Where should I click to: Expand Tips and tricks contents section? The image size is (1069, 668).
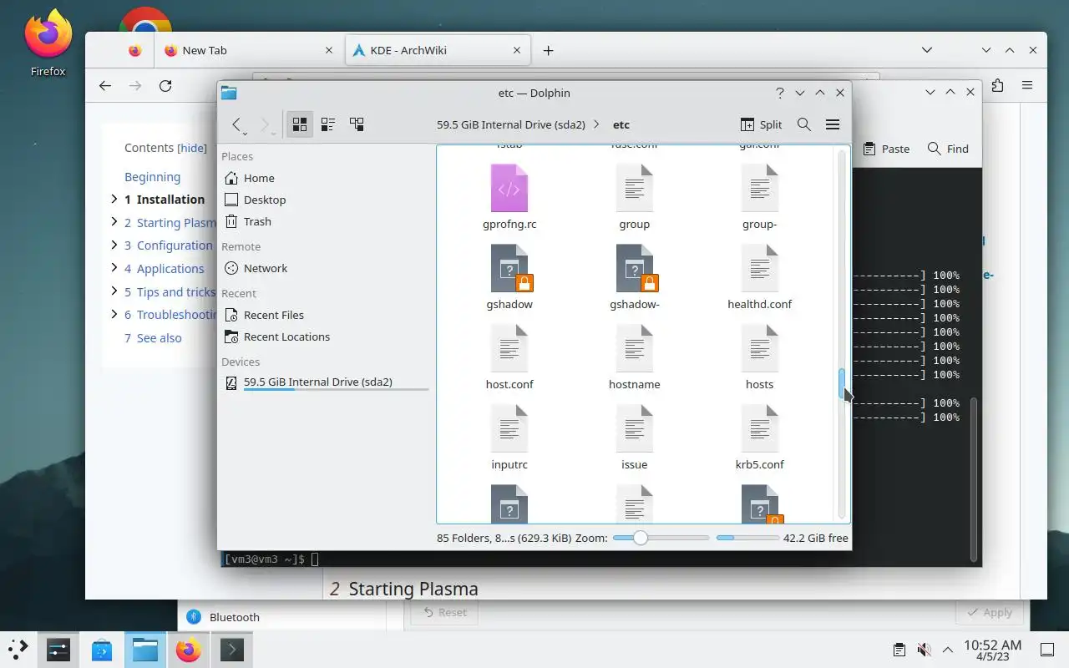[114, 291]
